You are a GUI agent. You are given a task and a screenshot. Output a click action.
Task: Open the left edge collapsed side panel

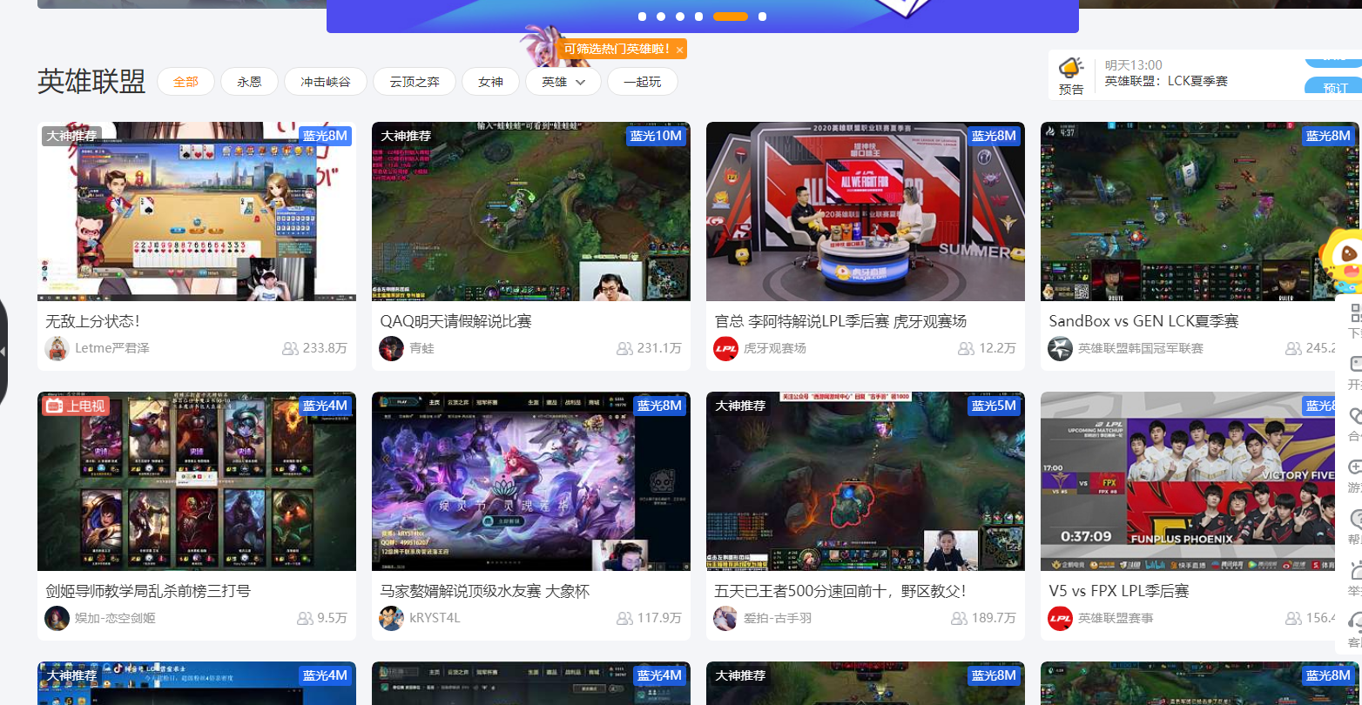tap(3, 352)
